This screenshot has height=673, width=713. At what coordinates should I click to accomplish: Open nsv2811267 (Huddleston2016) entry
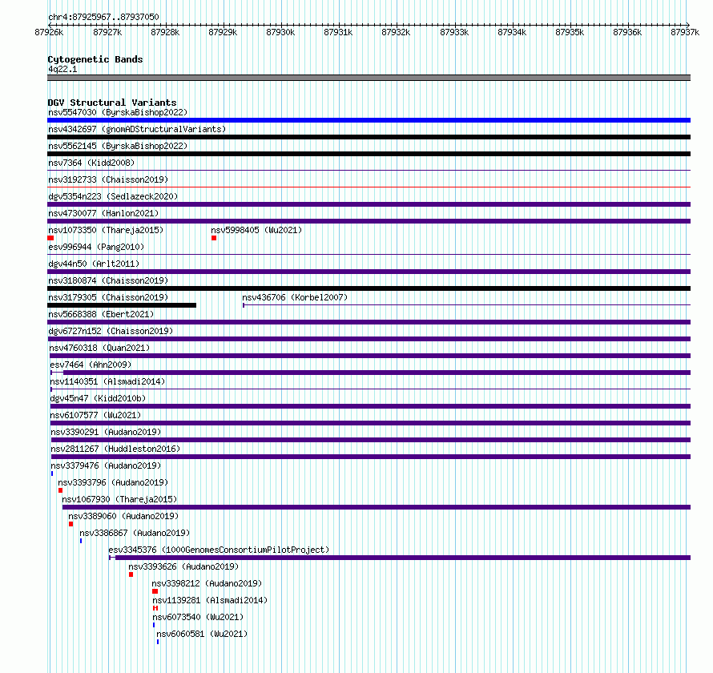coord(115,449)
